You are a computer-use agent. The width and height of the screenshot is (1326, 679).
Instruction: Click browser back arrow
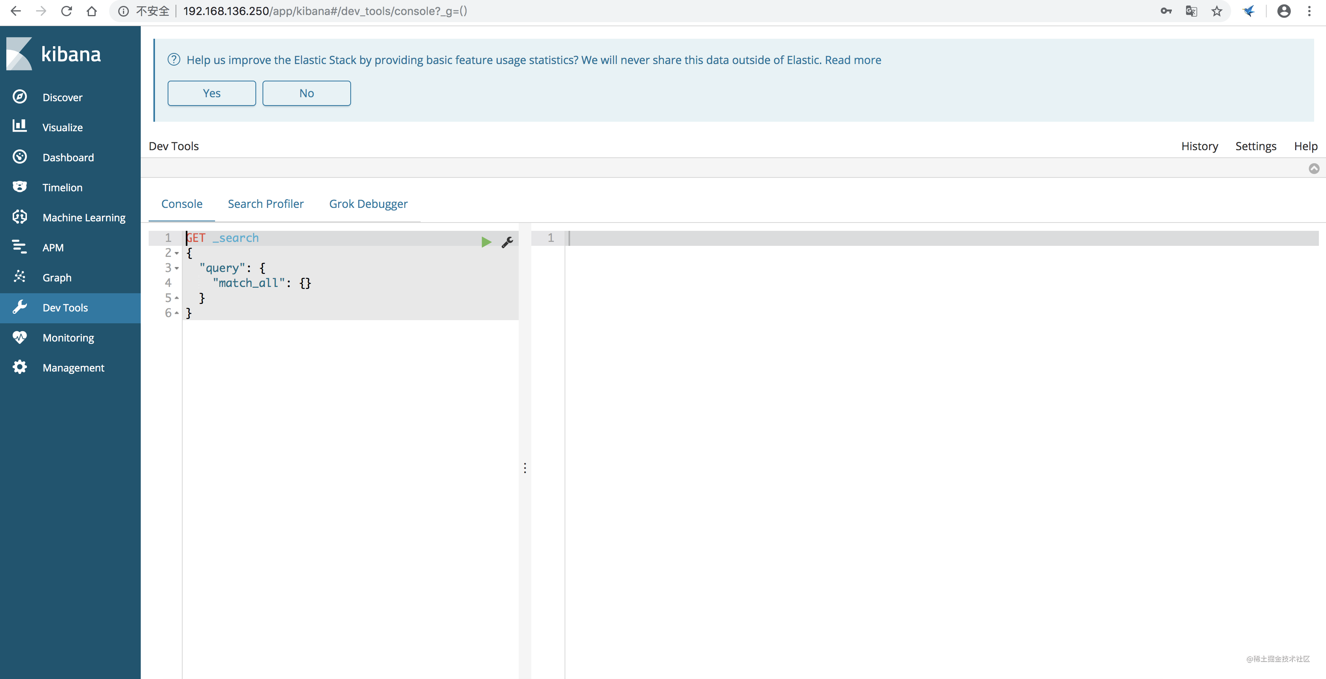point(15,11)
